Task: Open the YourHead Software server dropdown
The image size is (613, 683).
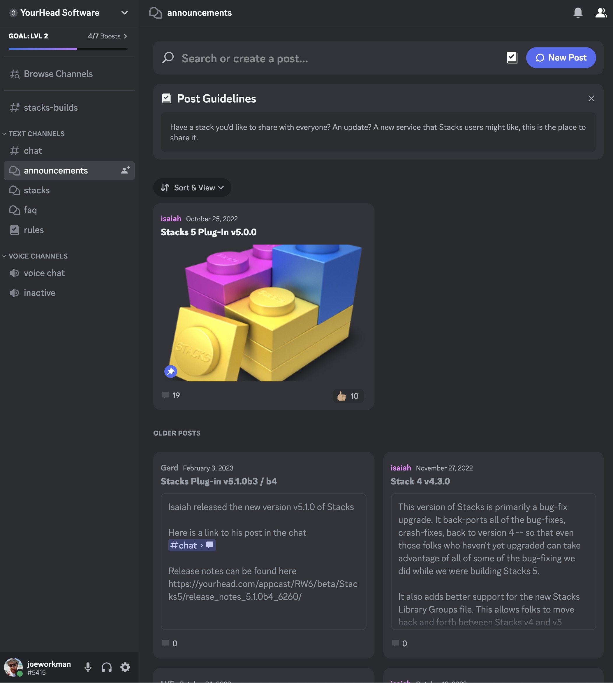Action: (x=124, y=13)
